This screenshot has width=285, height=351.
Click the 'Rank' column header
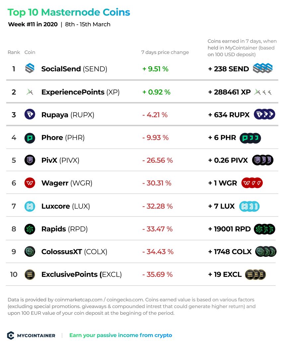14,52
